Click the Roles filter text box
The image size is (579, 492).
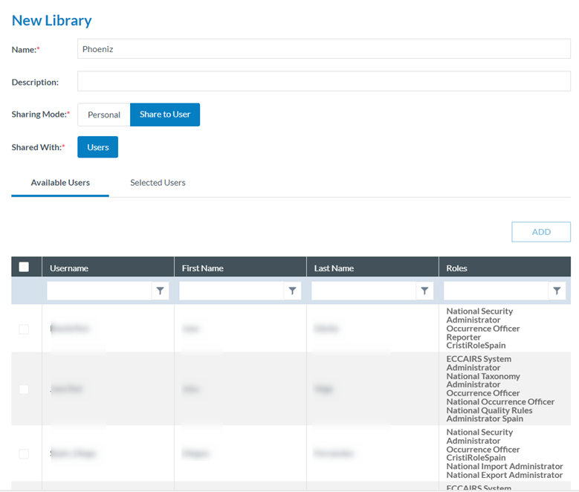(x=496, y=291)
